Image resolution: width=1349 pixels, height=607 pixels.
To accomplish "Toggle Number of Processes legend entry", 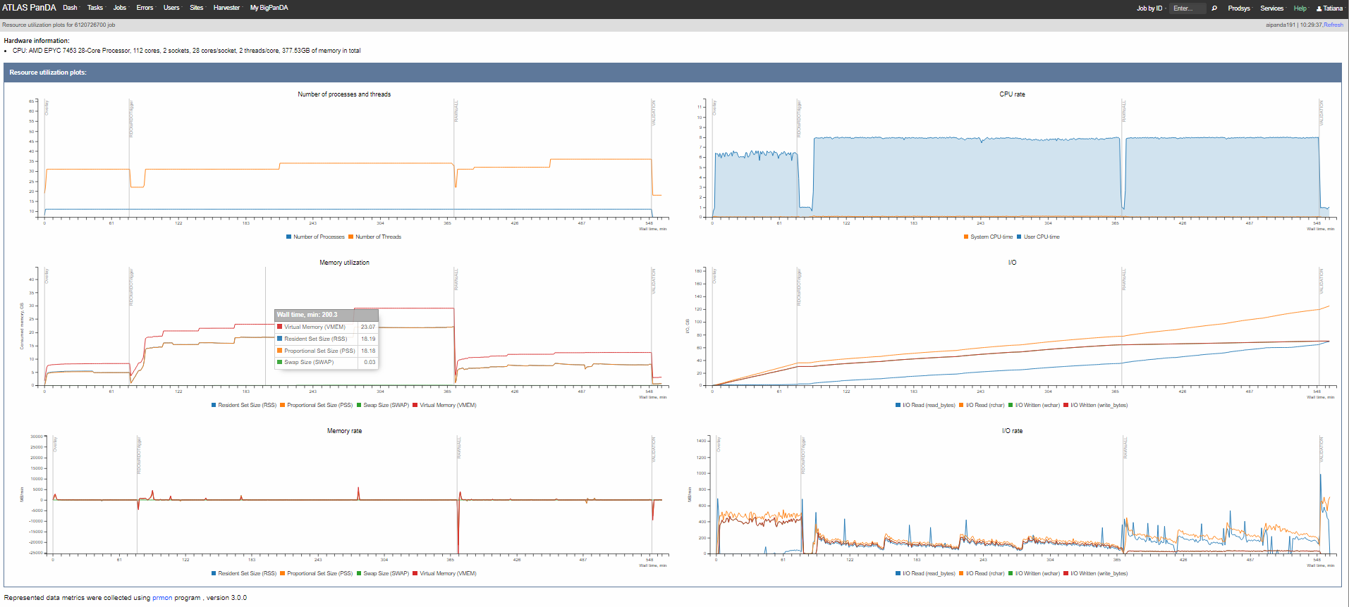I will coord(315,237).
